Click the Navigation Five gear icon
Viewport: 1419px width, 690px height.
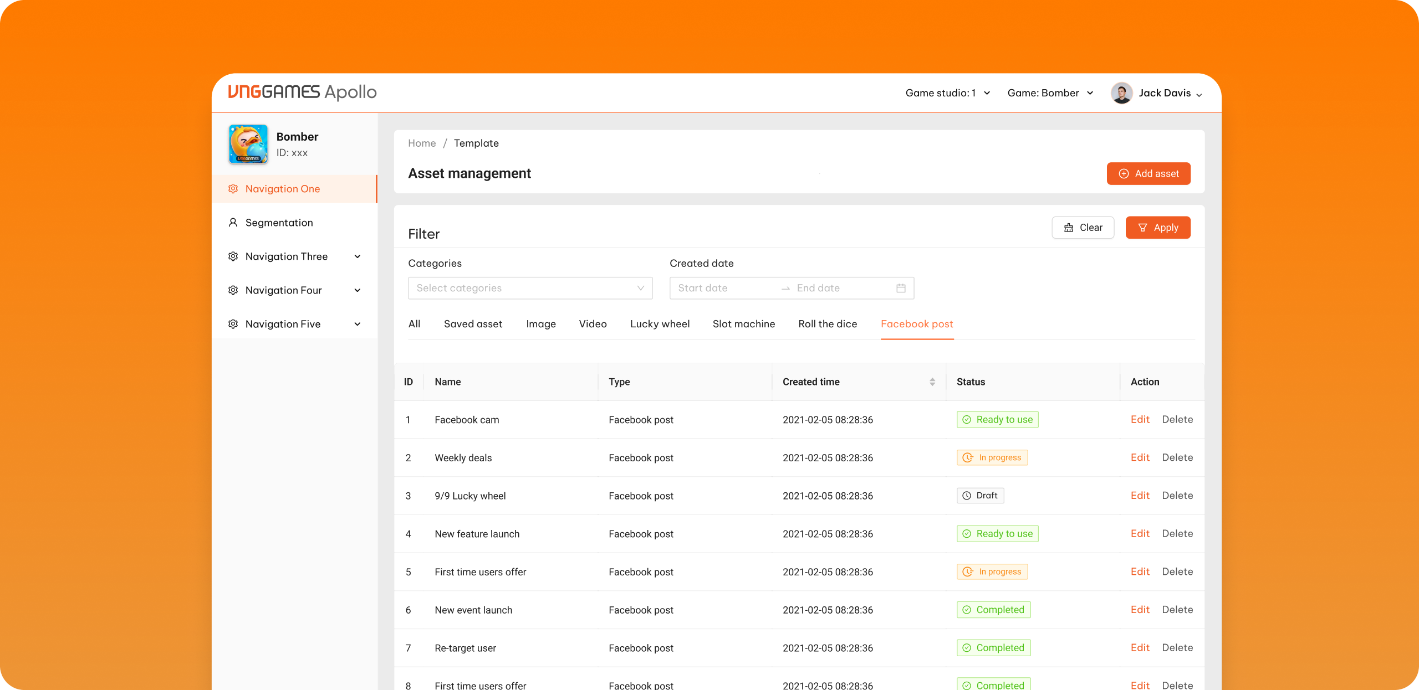[x=233, y=324]
